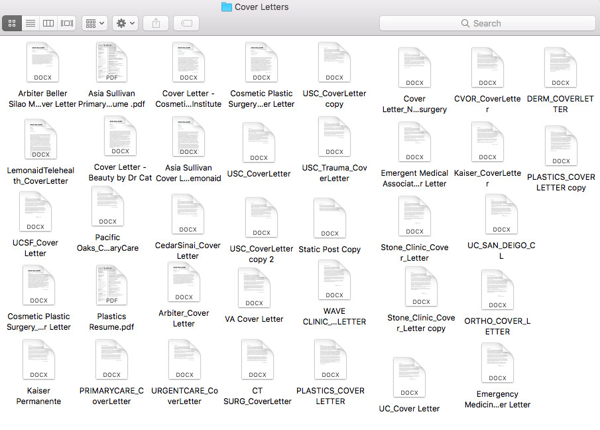Screen dimensions: 600x430
Task: Click the 'Cosmetic Plastic Surgery_...r Letter' name
Action: coord(38,322)
